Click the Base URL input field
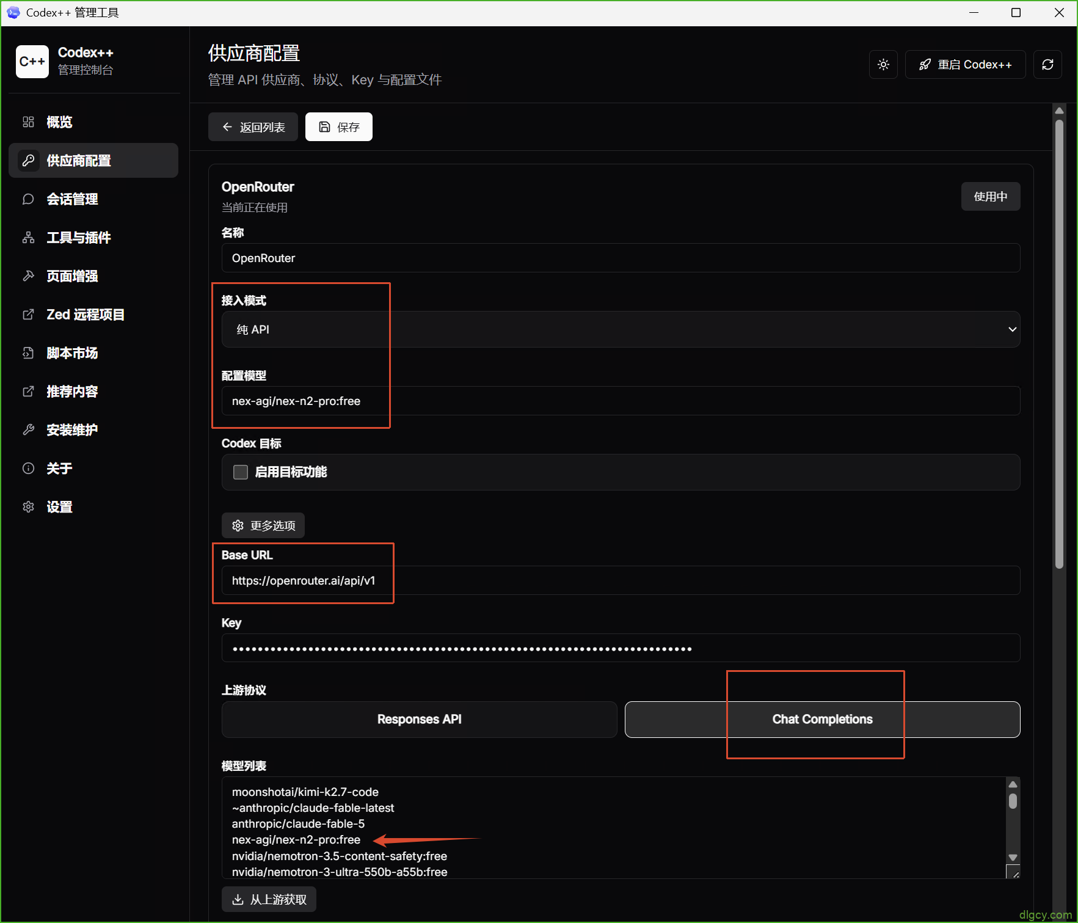Viewport: 1078px width, 923px height. [x=621, y=580]
